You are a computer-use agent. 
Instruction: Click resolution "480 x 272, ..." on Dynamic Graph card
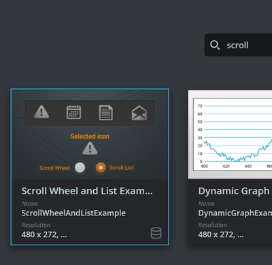click(221, 234)
